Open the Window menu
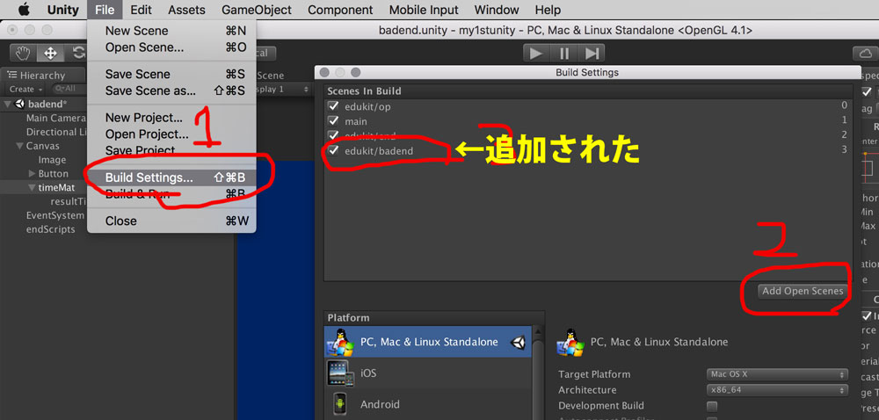Viewport: 879px width, 420px height. (496, 10)
